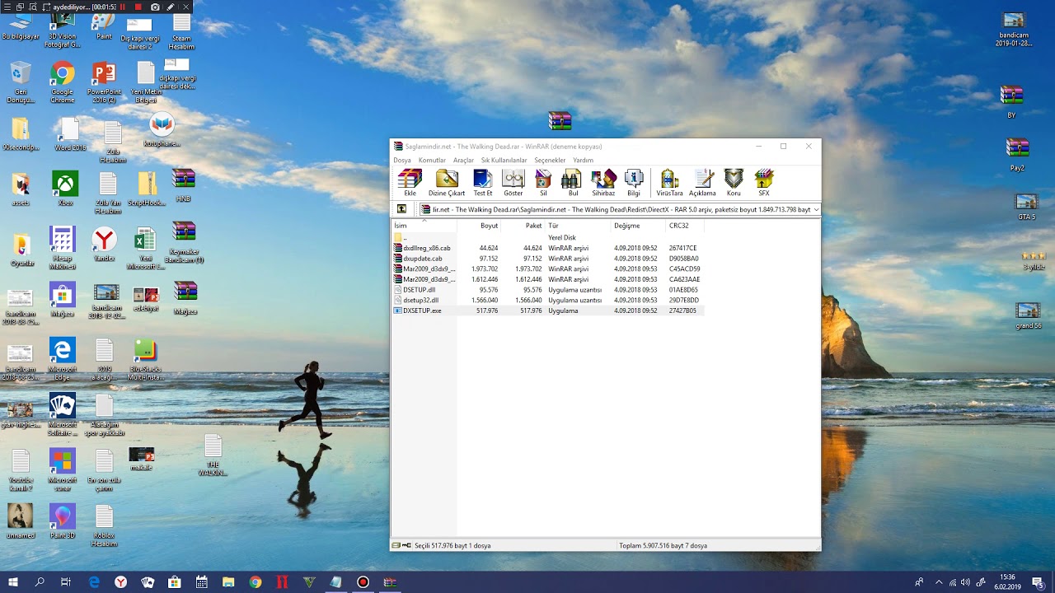Click the Test Et toolbar icon
This screenshot has height=593, width=1055.
pos(483,182)
